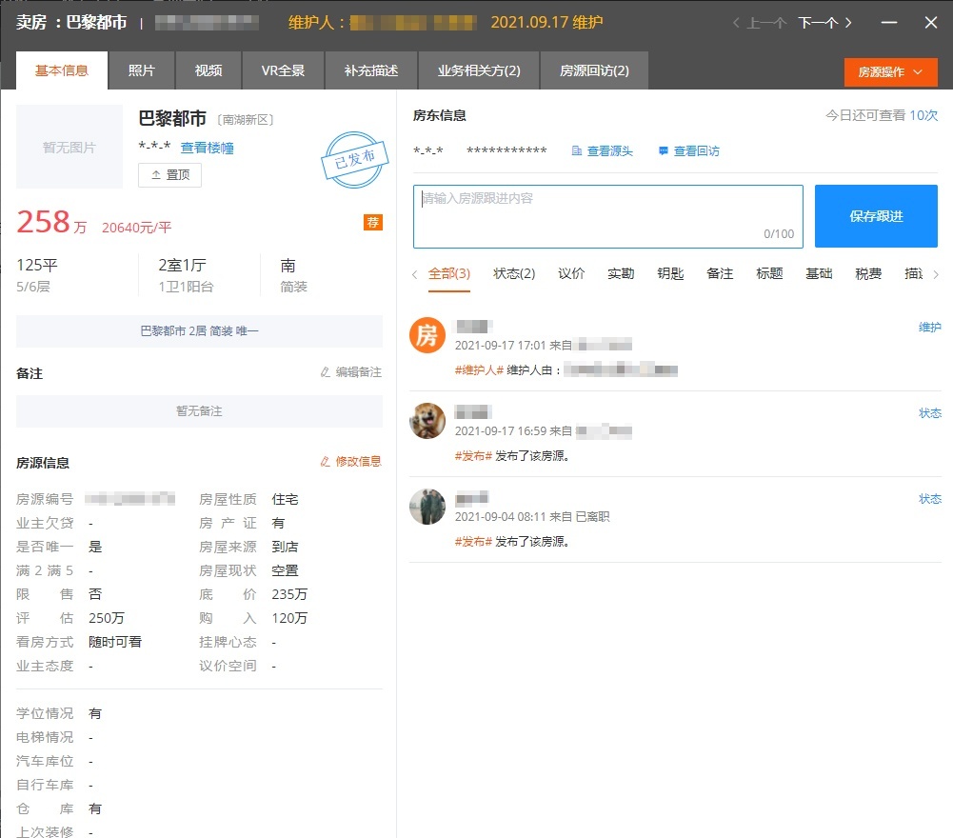Open the 房源操作 dropdown menu
The image size is (953, 838).
tap(890, 72)
